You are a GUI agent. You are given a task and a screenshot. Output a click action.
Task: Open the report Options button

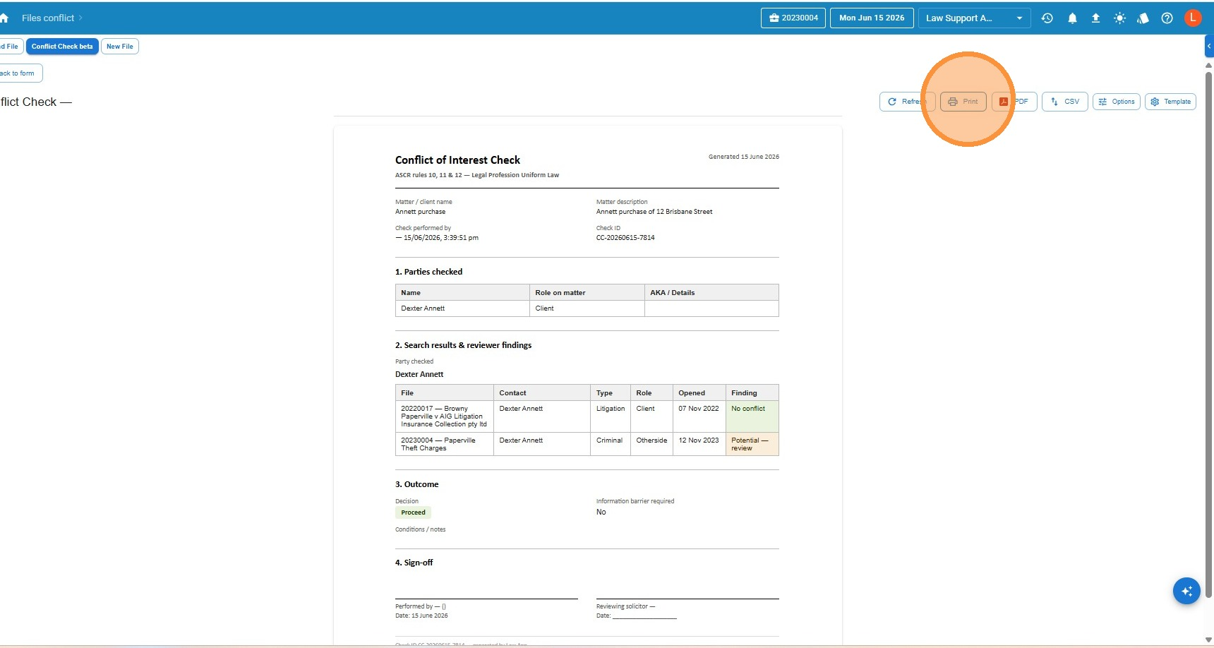click(x=1117, y=102)
